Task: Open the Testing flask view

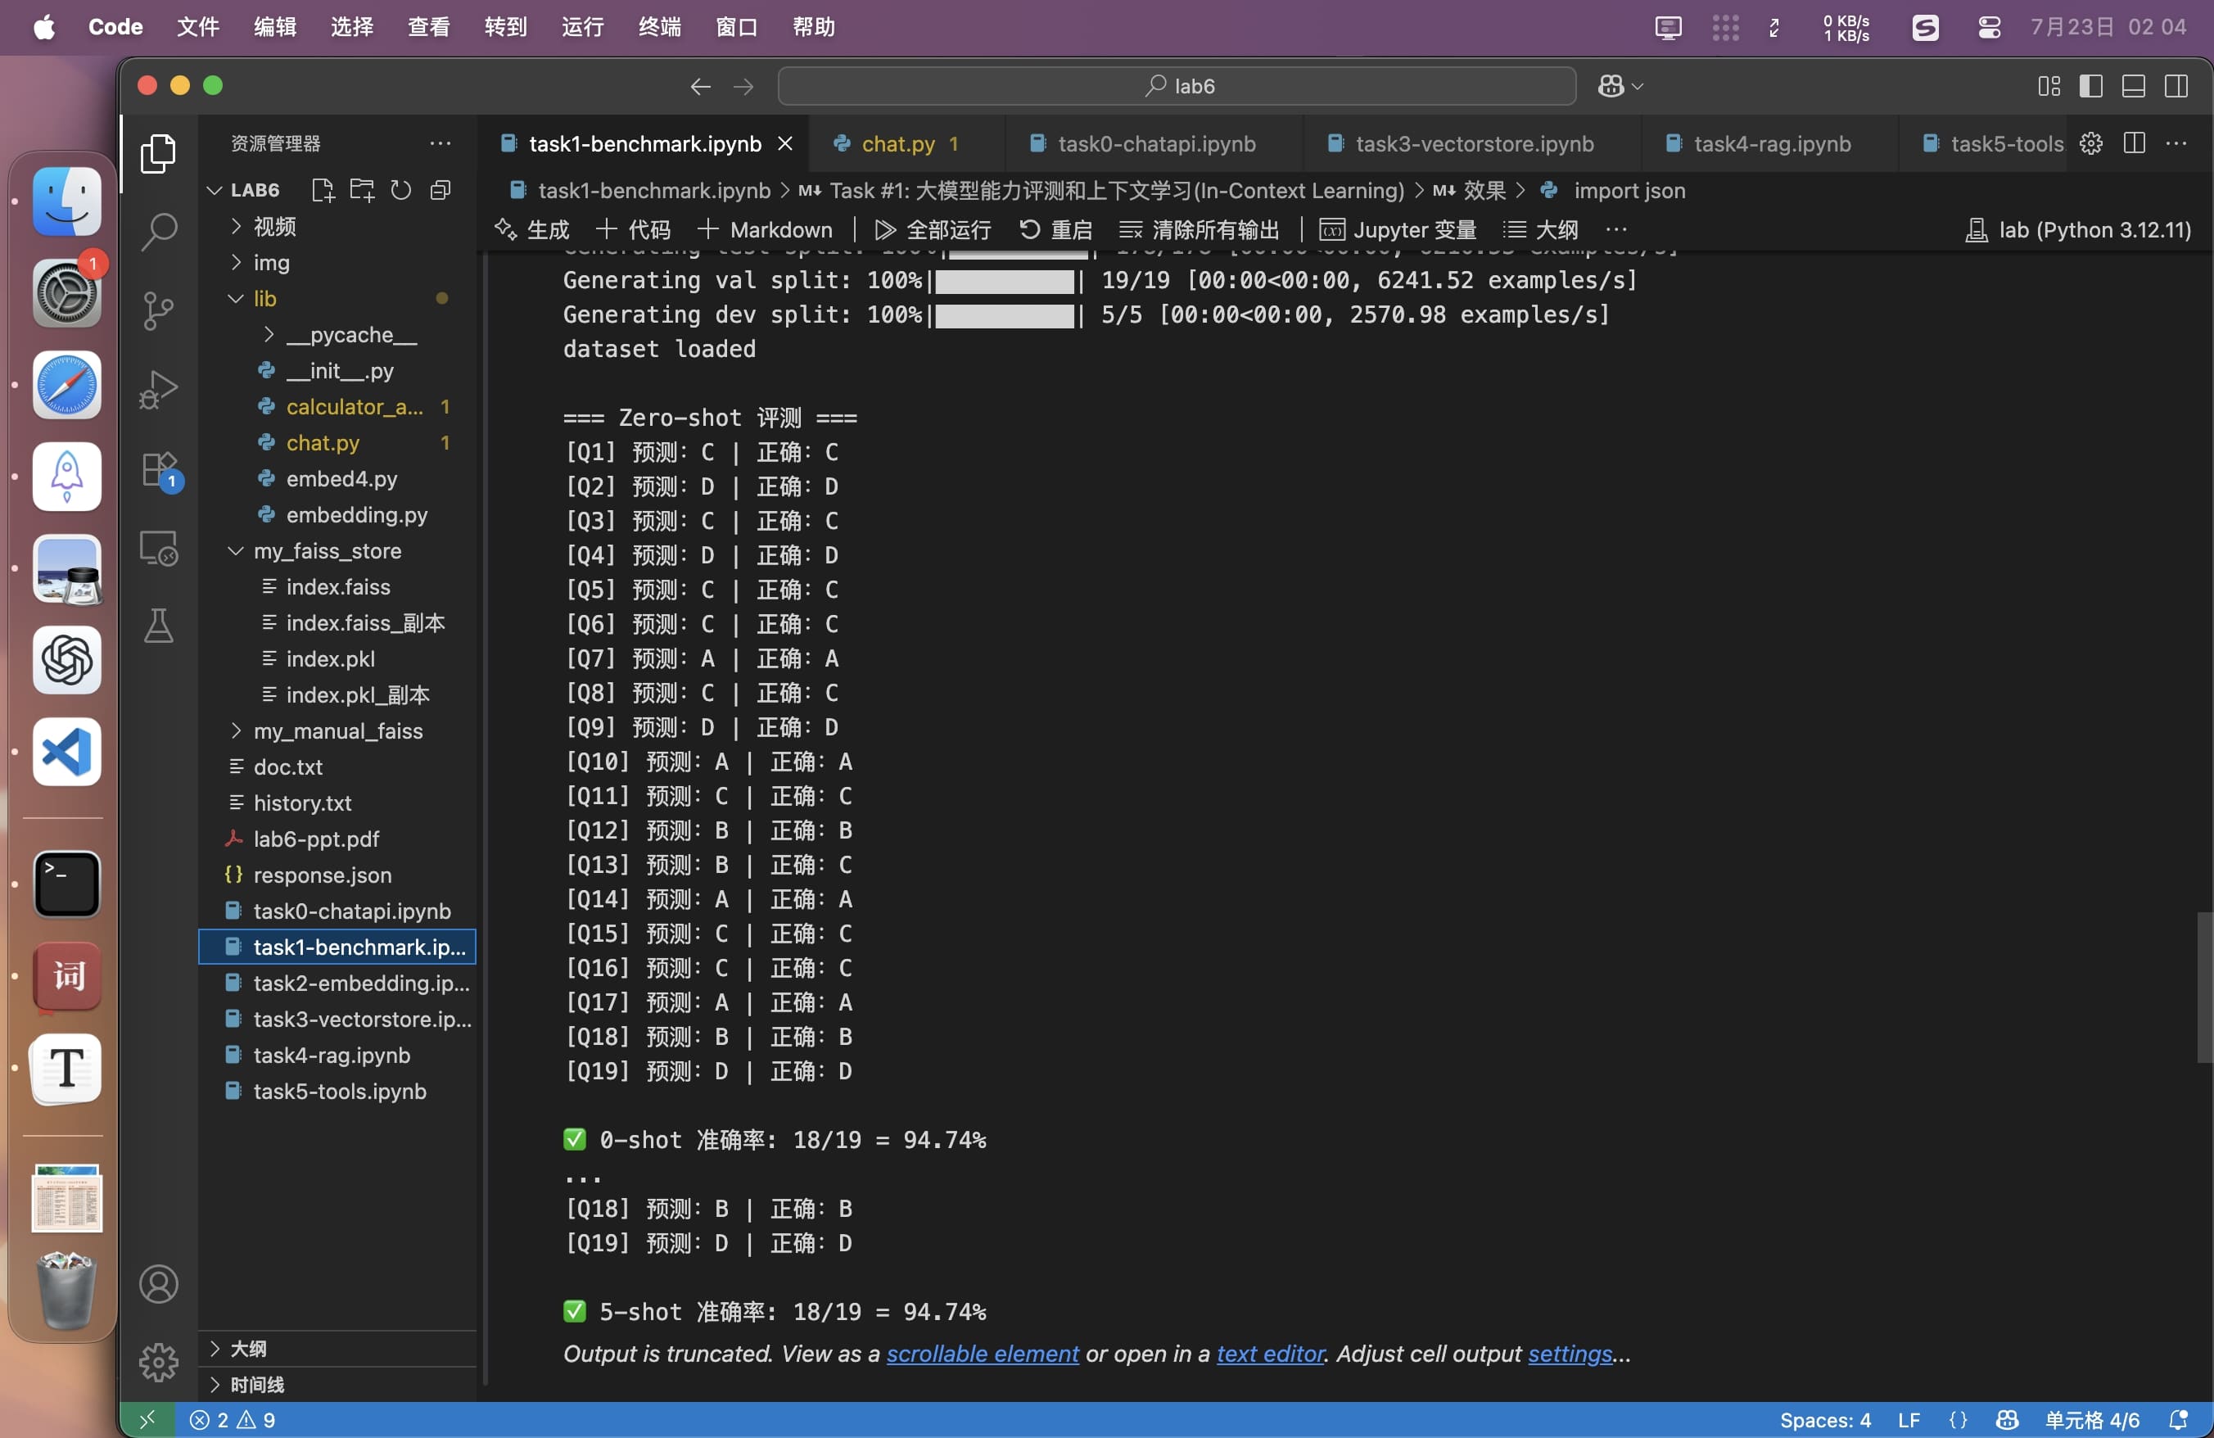Action: pos(158,626)
